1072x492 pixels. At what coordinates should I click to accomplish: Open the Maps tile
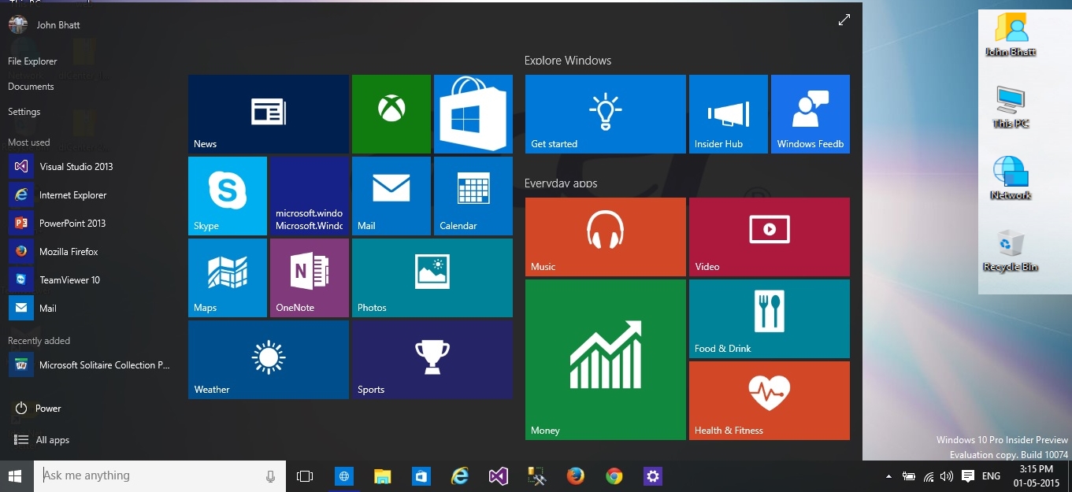coord(228,278)
